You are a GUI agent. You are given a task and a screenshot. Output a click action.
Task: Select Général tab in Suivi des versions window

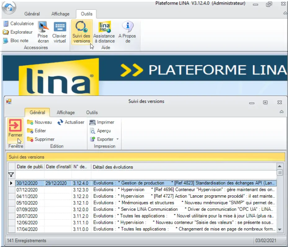pyautogui.click(x=37, y=113)
